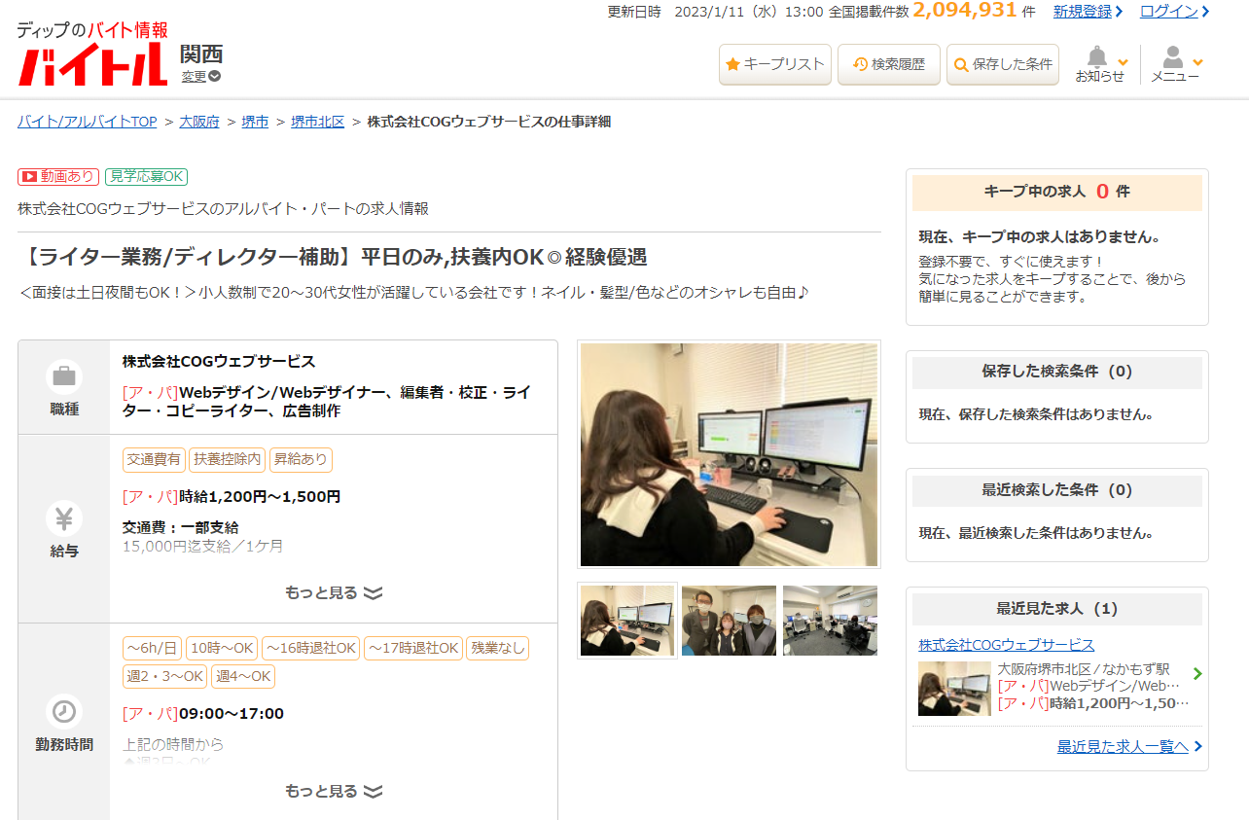Click the 保存した検索条件 (0) header
1249x820 pixels.
1057,373
